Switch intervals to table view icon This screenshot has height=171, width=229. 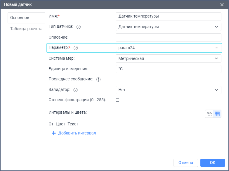pos(217,114)
